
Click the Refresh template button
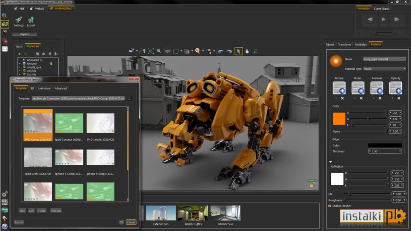click(x=56, y=211)
